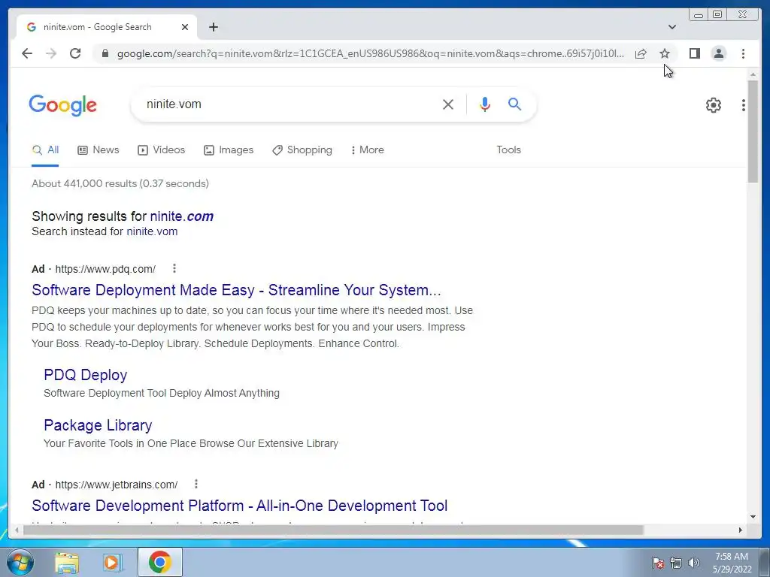
Task: View site info via padlock icon
Action: (105, 53)
